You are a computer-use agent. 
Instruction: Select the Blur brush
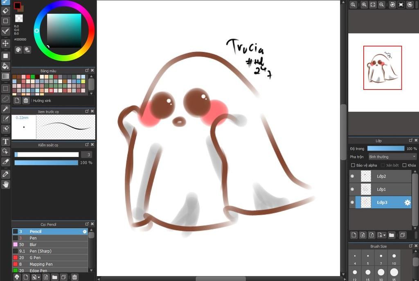pos(50,245)
